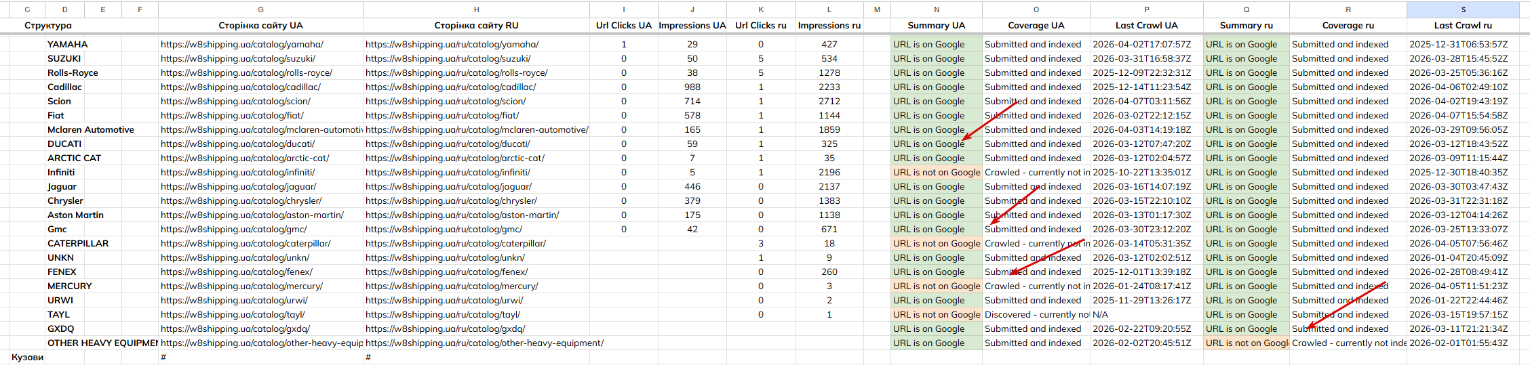Select the Cadillac brand cell

coord(64,87)
